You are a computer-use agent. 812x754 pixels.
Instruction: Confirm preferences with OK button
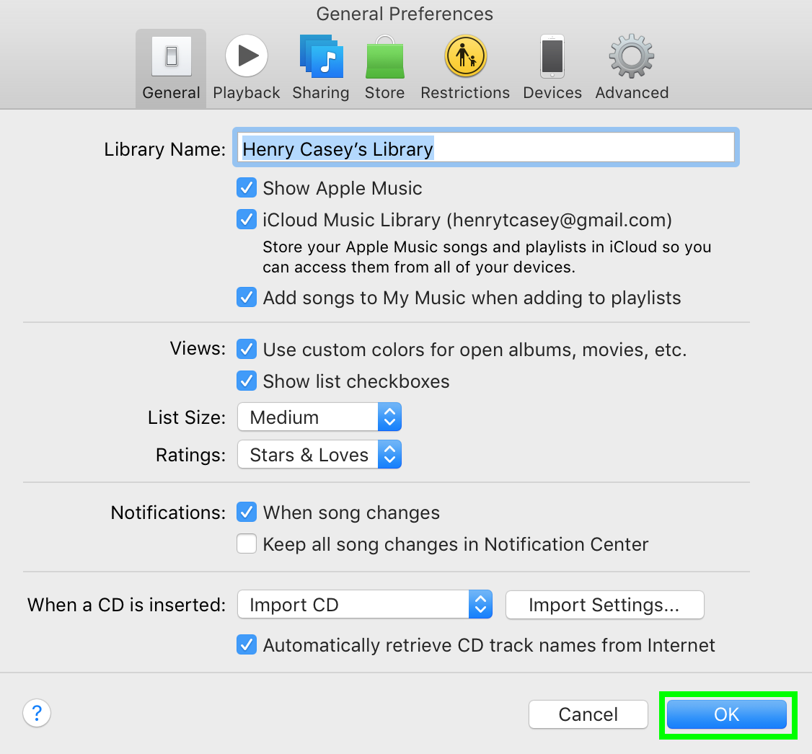(727, 714)
